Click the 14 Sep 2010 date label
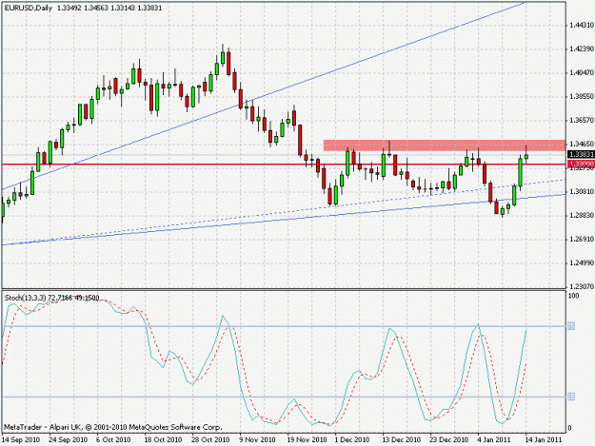The image size is (595, 446). pyautogui.click(x=21, y=440)
